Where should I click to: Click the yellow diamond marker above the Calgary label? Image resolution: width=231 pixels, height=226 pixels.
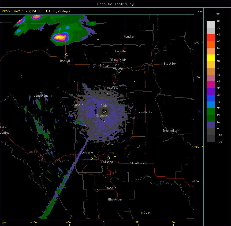[x=109, y=158]
